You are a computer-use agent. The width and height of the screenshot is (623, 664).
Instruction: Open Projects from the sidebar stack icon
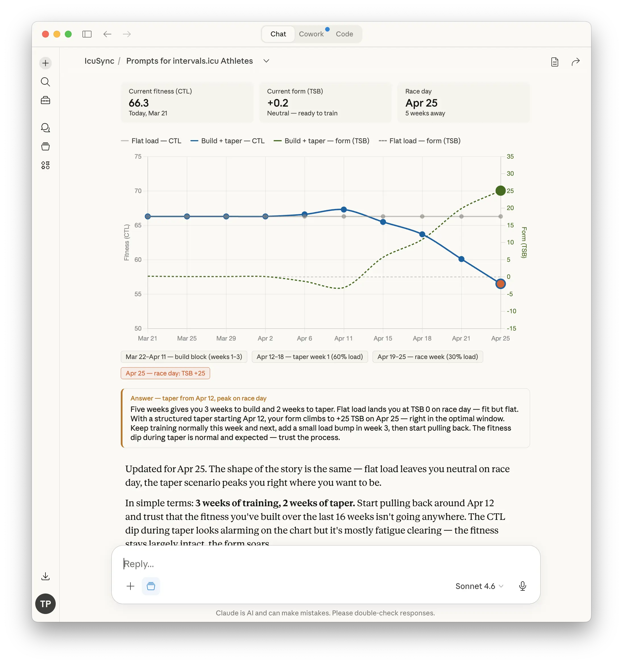45,146
